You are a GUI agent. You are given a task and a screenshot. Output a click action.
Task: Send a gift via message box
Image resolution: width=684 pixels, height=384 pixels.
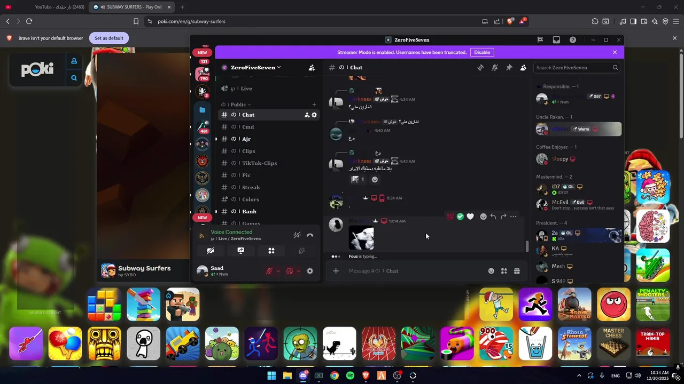(x=517, y=271)
